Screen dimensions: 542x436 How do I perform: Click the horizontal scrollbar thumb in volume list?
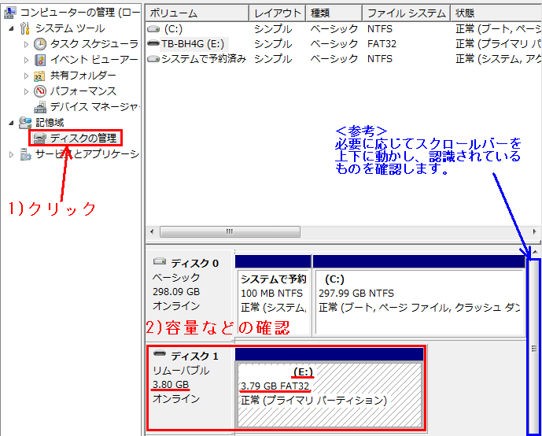[230, 232]
